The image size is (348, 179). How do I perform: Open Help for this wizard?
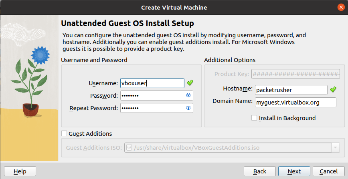tap(20, 171)
